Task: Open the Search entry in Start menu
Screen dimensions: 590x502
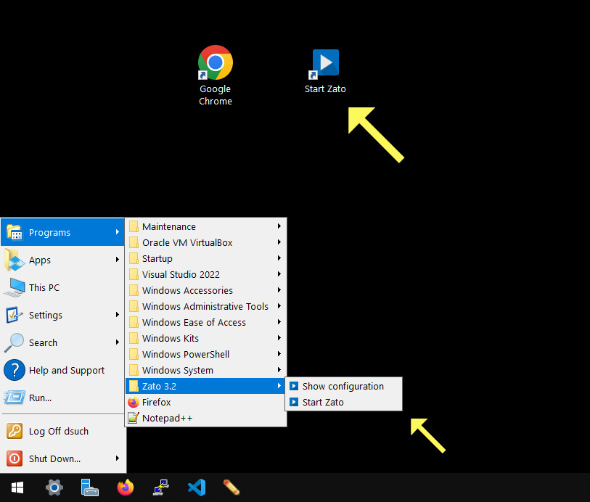Action: tap(62, 342)
